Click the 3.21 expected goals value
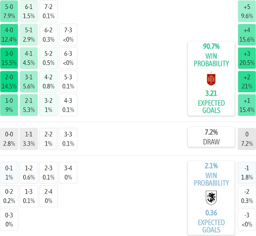The width and height of the screenshot is (256, 236). point(211,94)
